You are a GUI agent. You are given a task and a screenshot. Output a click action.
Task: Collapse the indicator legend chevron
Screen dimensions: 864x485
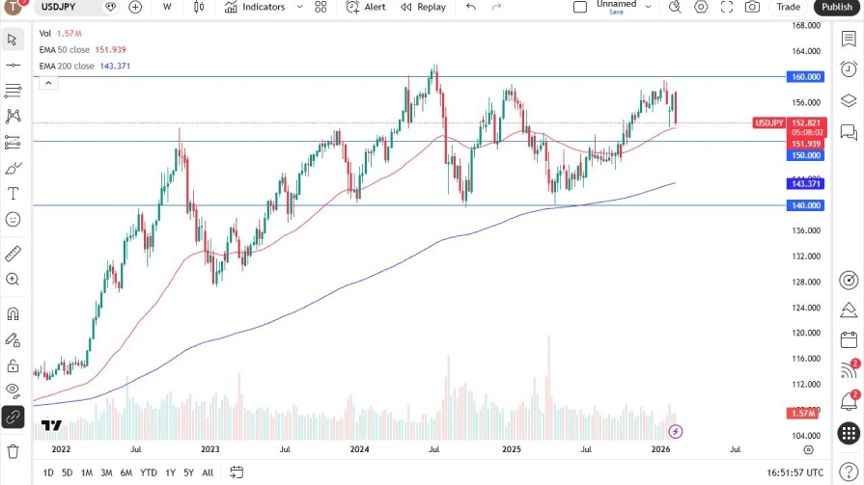47,84
